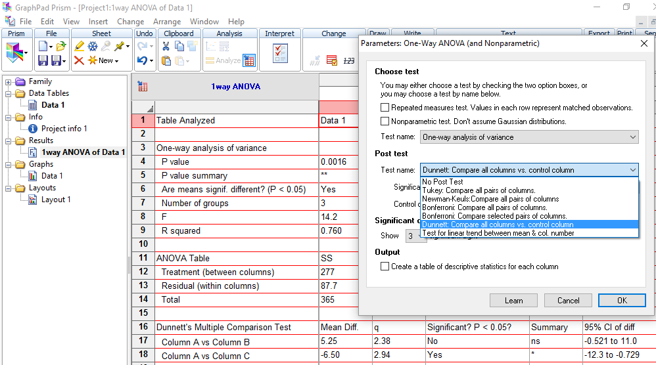Click the yellow pushpin icon in Sheet group
This screenshot has width=656, height=365.
pyautogui.click(x=120, y=47)
